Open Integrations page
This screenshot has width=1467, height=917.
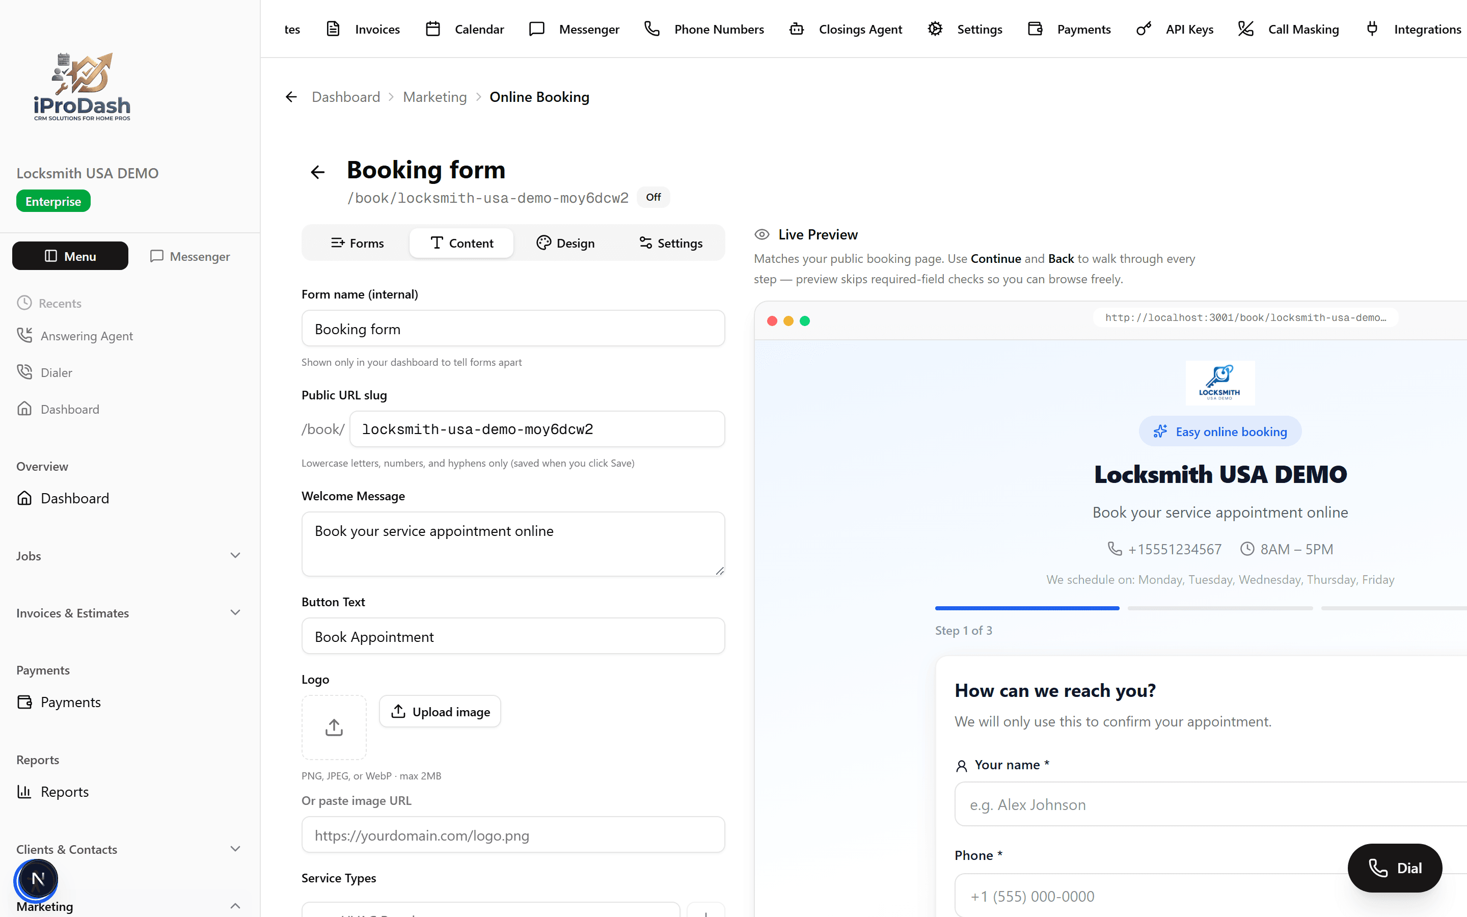tap(1413, 29)
